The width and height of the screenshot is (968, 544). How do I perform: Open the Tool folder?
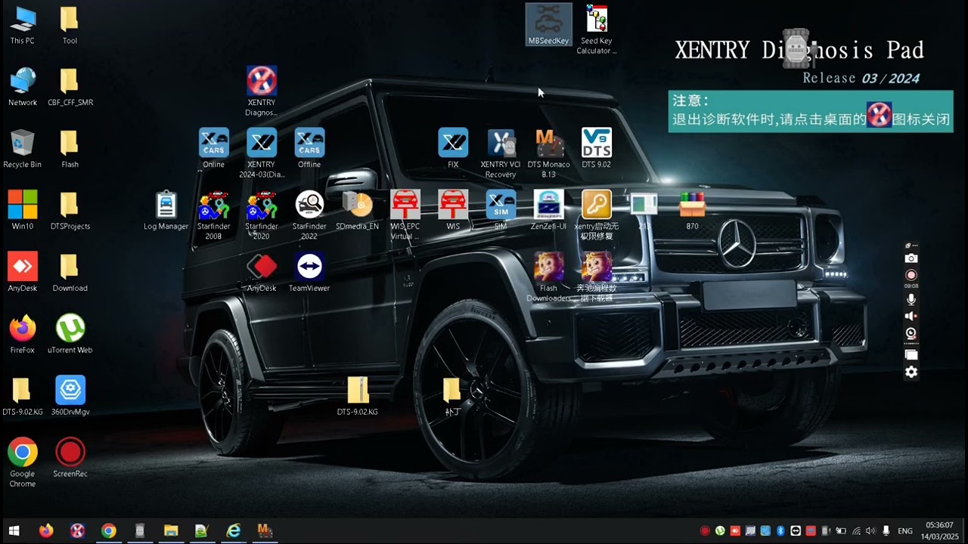pyautogui.click(x=70, y=25)
